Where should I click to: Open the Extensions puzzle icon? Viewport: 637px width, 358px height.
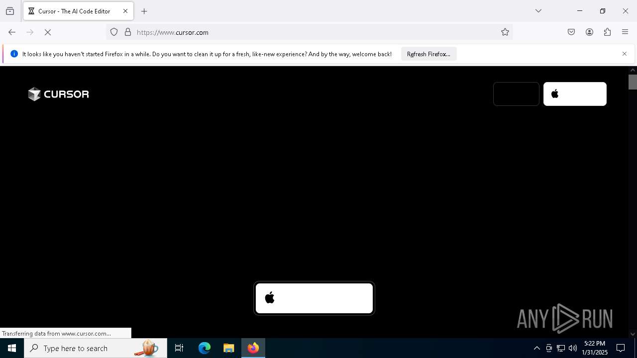[607, 32]
